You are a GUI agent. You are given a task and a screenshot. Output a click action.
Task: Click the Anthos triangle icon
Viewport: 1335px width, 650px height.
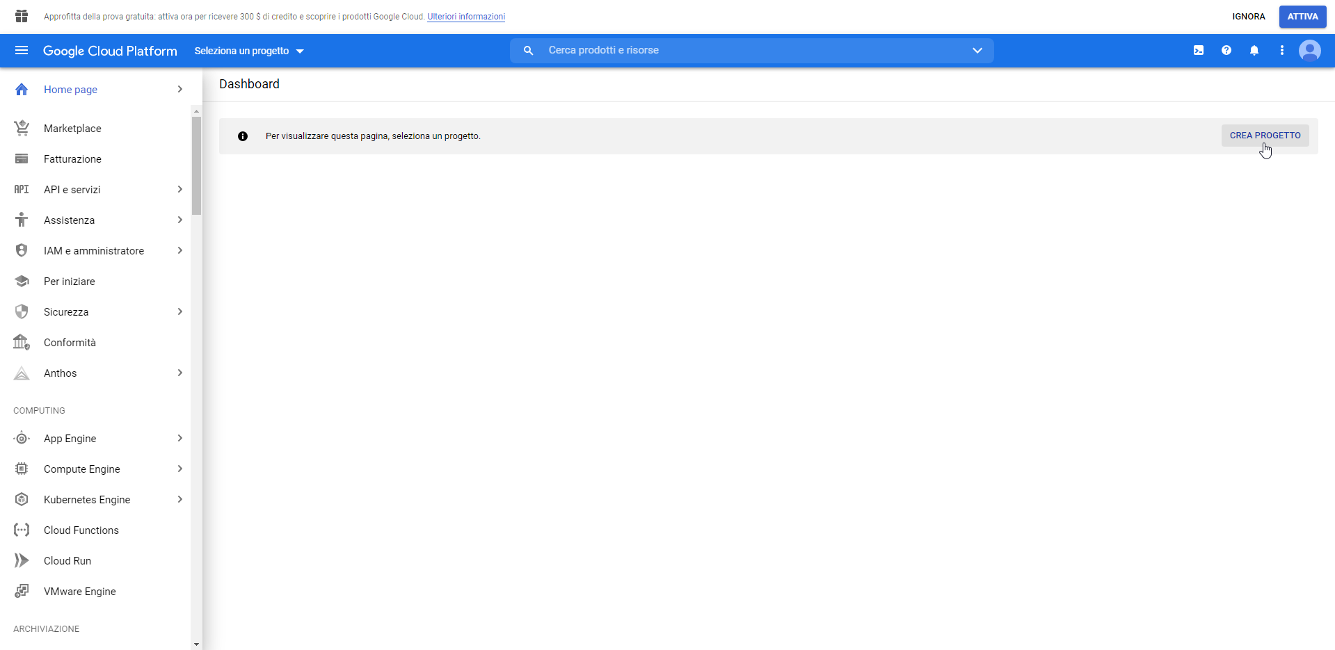[x=22, y=373]
